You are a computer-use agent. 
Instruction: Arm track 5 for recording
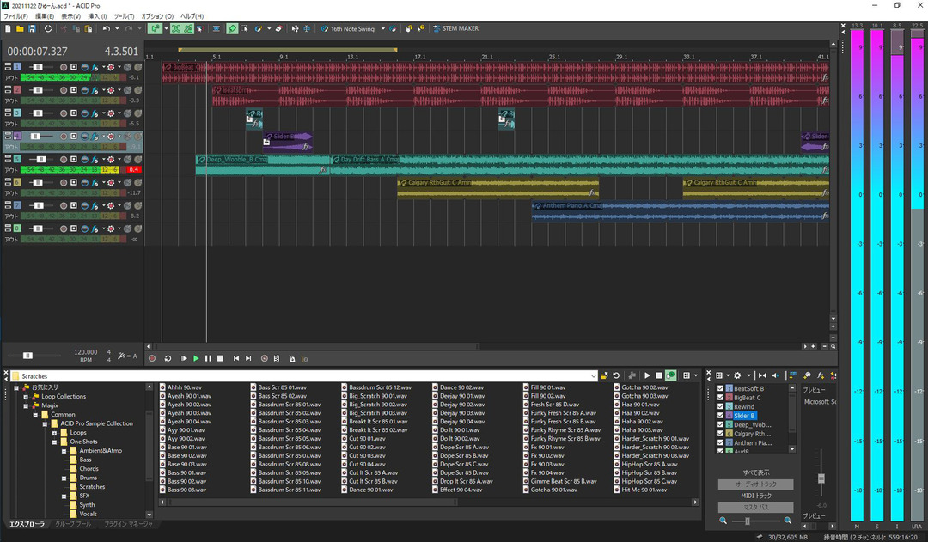pyautogui.click(x=64, y=159)
